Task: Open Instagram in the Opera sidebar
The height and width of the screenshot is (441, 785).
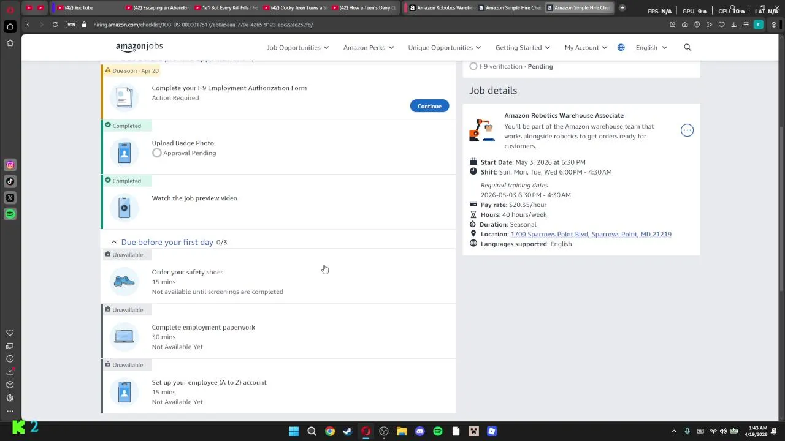Action: tap(10, 165)
